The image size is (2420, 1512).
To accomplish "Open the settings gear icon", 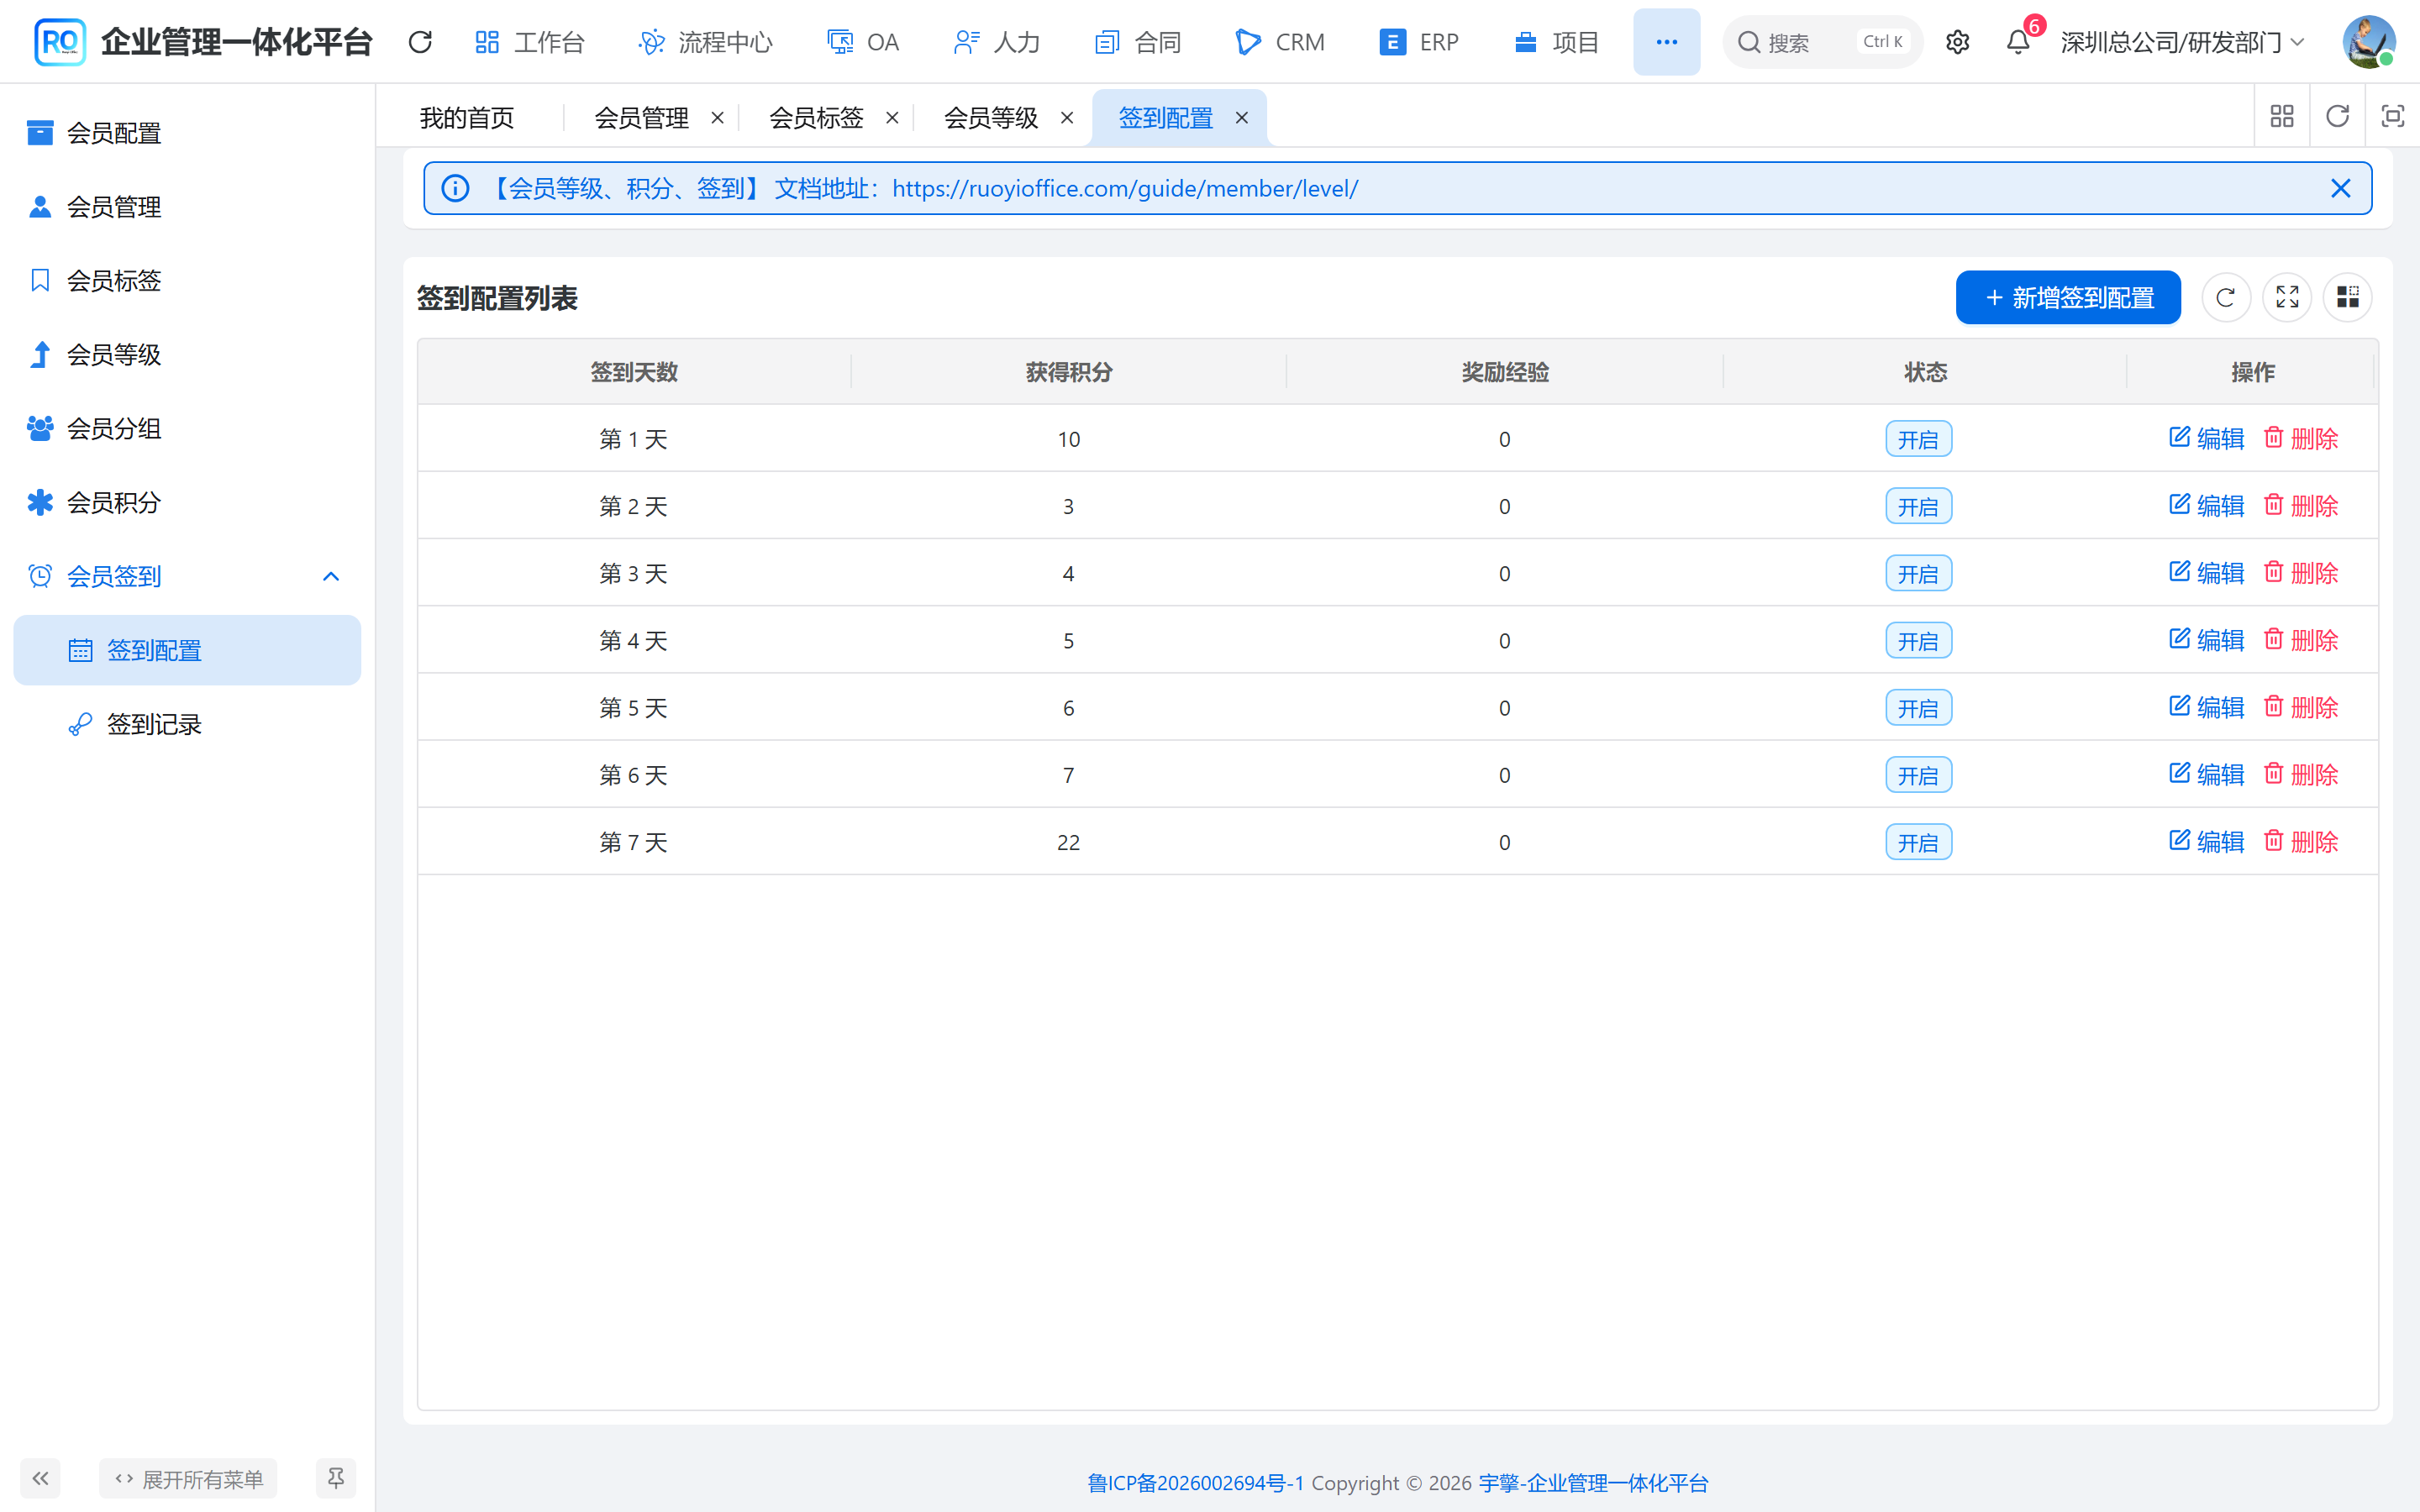I will coord(1957,42).
